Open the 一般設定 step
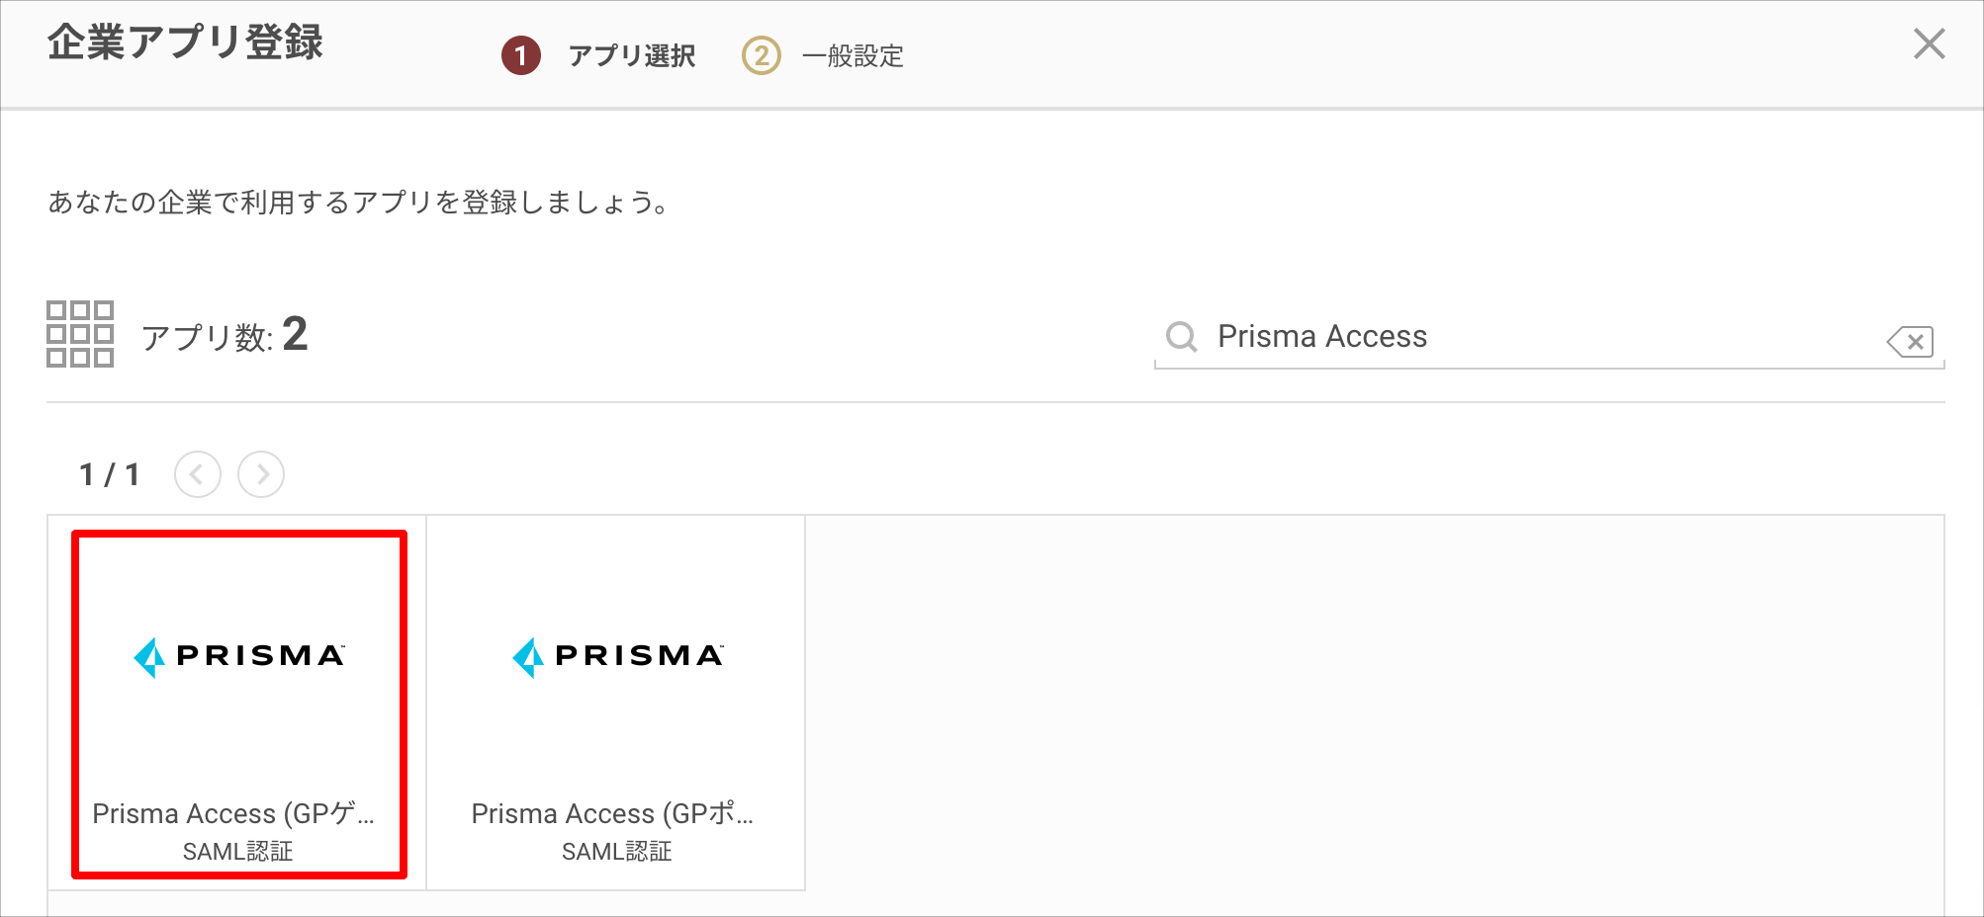 click(853, 56)
